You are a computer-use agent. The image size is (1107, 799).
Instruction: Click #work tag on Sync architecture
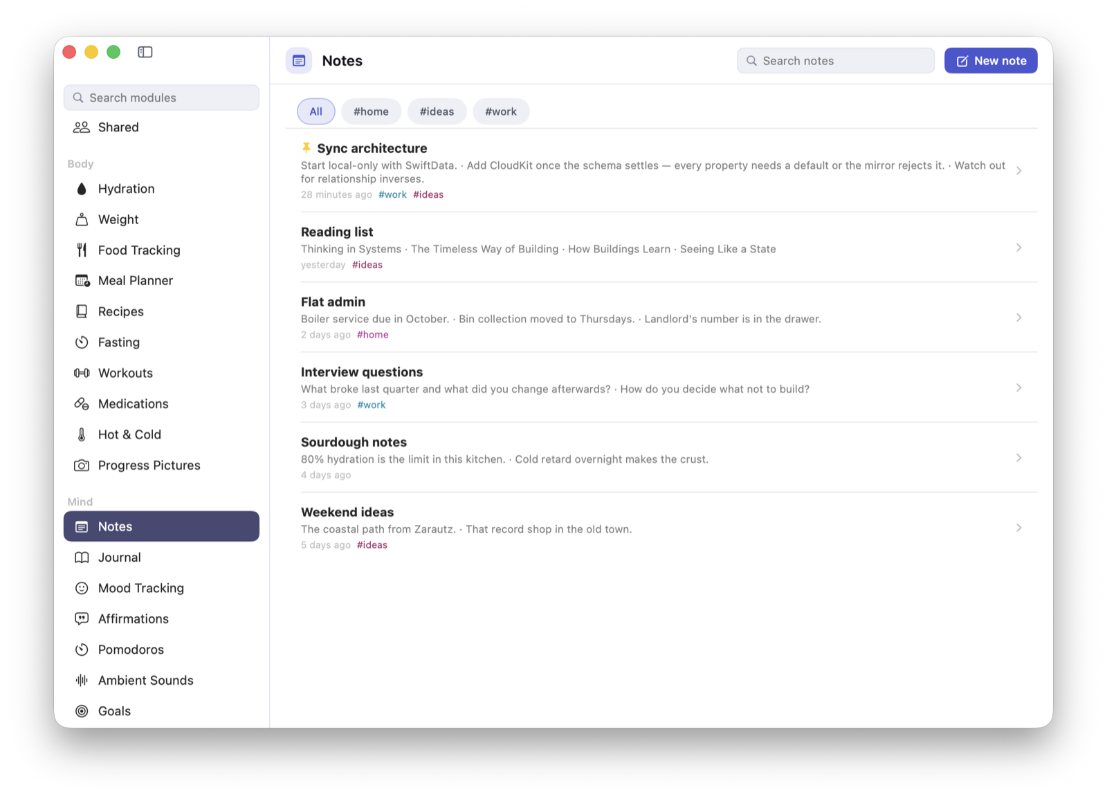coord(392,195)
